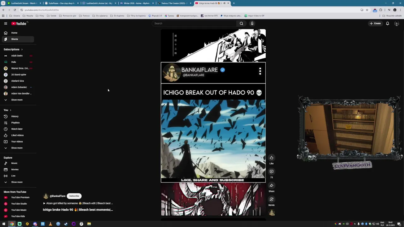Open YouTube Music
This screenshot has height=227, width=404.
[17, 210]
